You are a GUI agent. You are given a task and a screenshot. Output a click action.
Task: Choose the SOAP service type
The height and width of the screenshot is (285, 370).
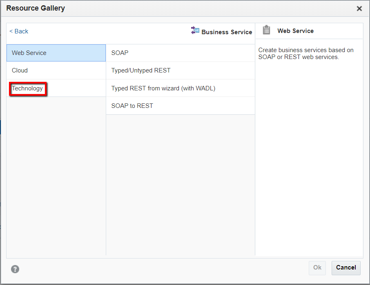(x=180, y=53)
